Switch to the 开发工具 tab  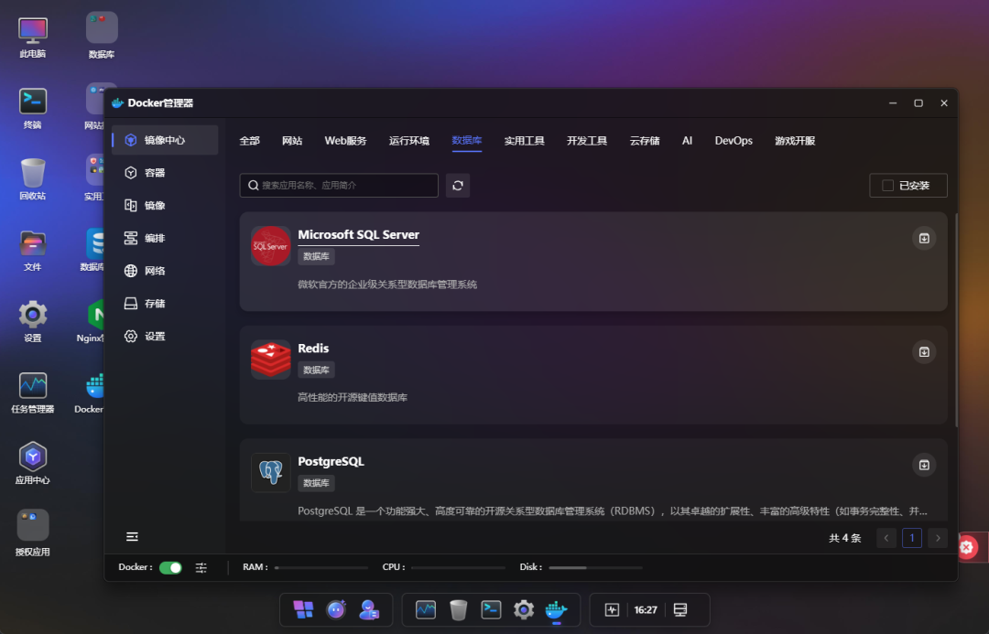587,141
